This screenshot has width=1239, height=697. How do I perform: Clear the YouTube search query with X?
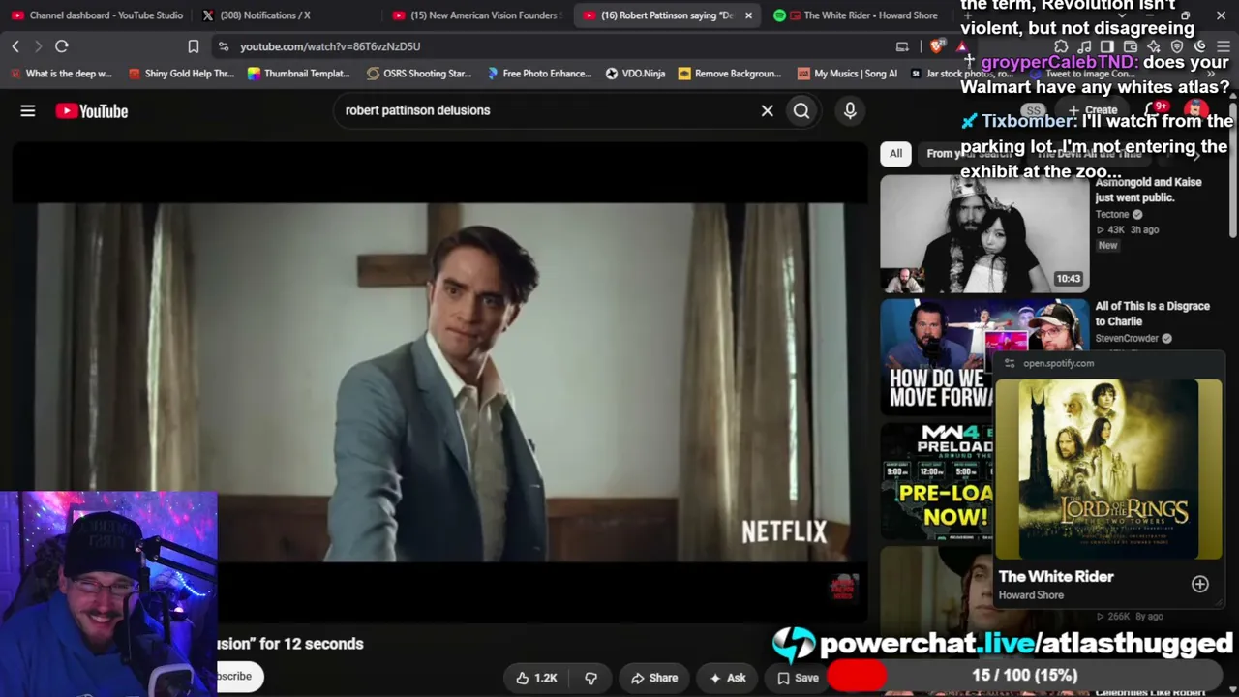click(x=768, y=110)
